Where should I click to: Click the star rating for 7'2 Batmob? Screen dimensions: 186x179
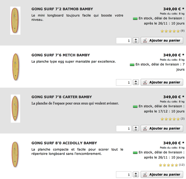point(170,31)
